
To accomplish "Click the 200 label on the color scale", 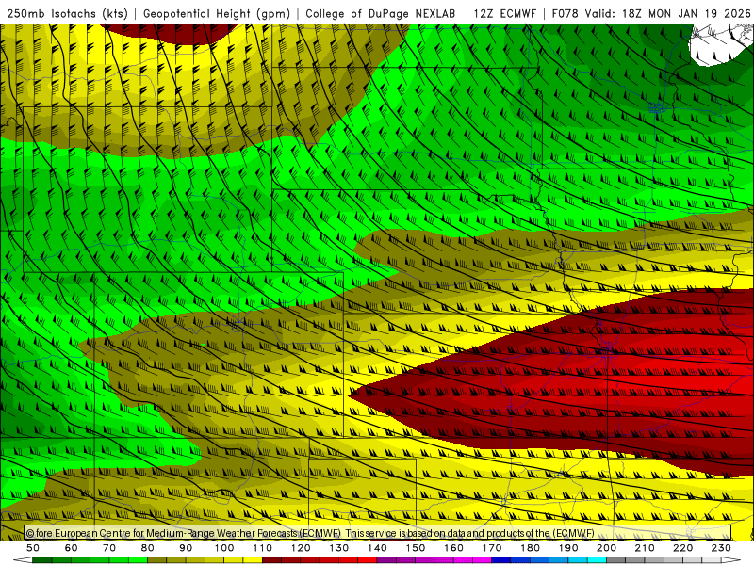I will pyautogui.click(x=607, y=548).
